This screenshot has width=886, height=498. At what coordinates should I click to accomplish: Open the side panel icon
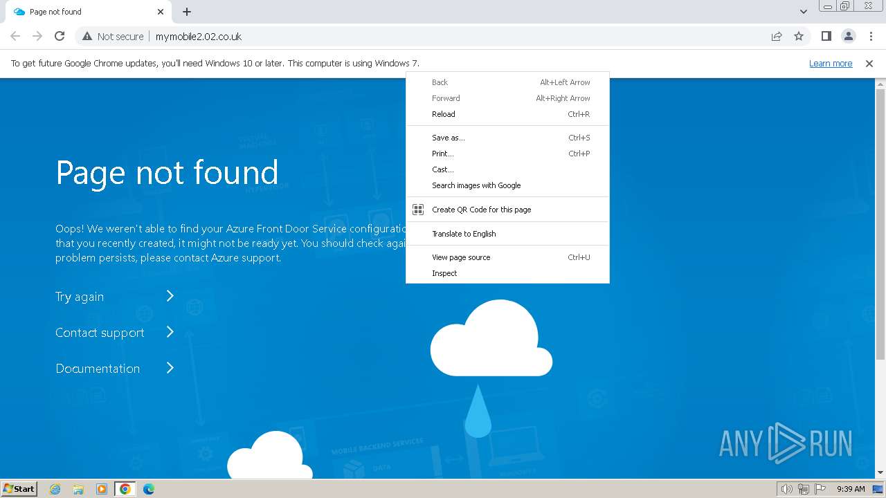point(826,36)
